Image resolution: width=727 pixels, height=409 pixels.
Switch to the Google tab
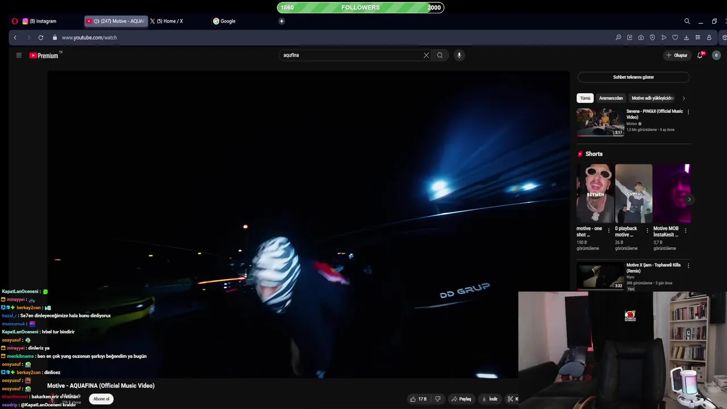click(241, 21)
